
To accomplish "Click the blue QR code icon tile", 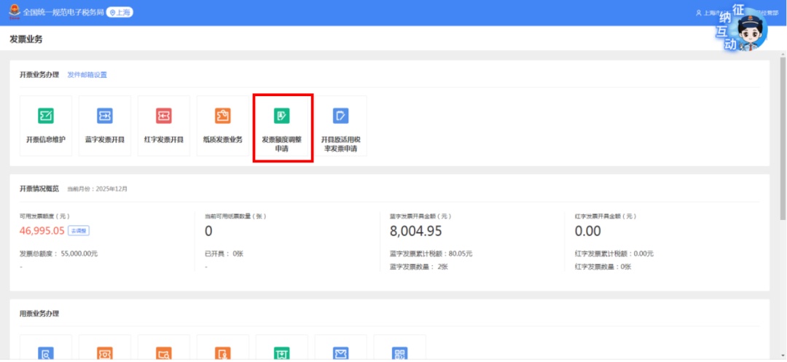I will (399, 353).
